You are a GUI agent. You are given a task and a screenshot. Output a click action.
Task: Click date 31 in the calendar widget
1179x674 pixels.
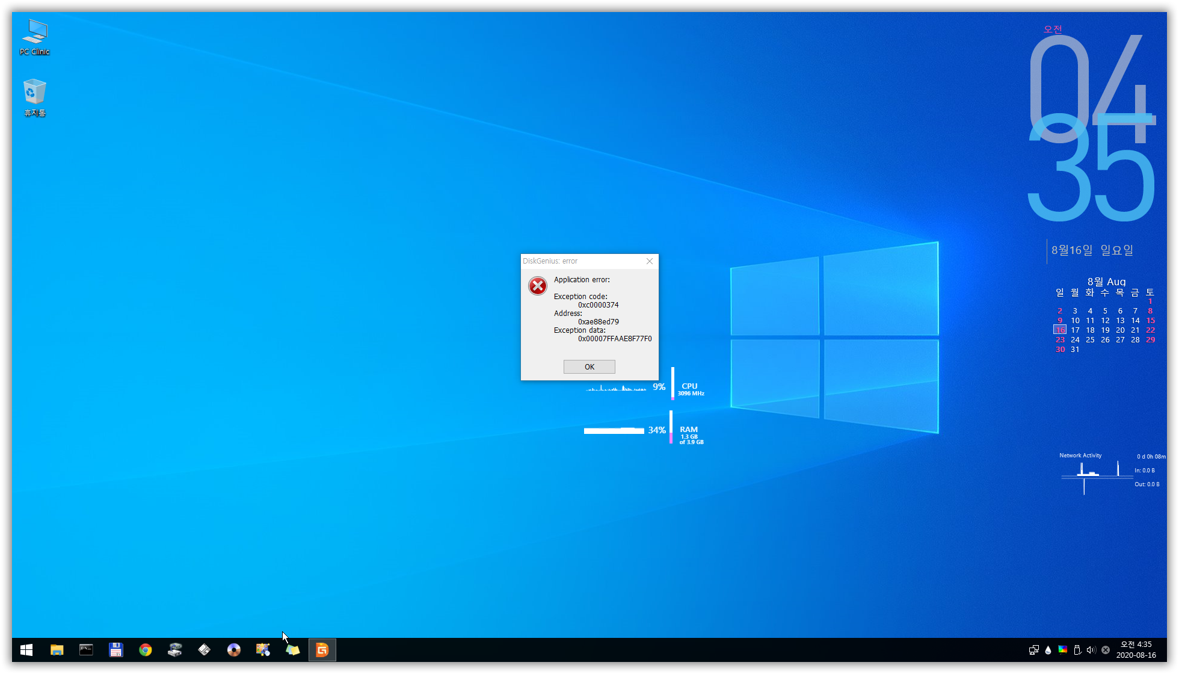click(x=1075, y=349)
